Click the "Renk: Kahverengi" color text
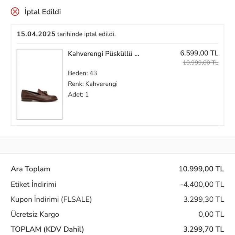Viewport: 235px width, 235px height. coord(92,84)
